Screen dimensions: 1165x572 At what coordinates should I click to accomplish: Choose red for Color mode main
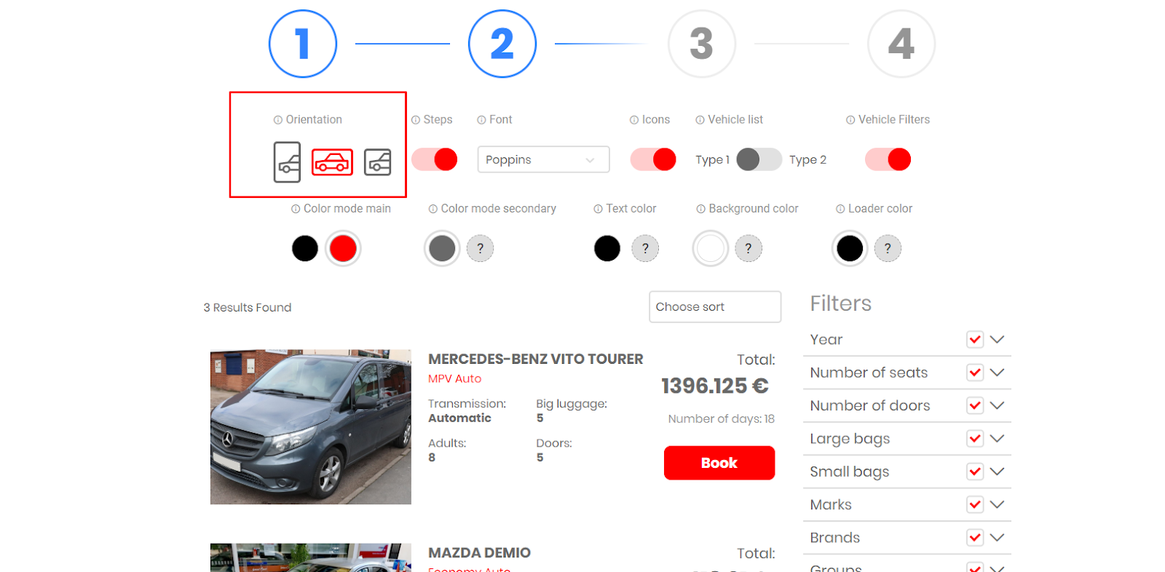(343, 248)
